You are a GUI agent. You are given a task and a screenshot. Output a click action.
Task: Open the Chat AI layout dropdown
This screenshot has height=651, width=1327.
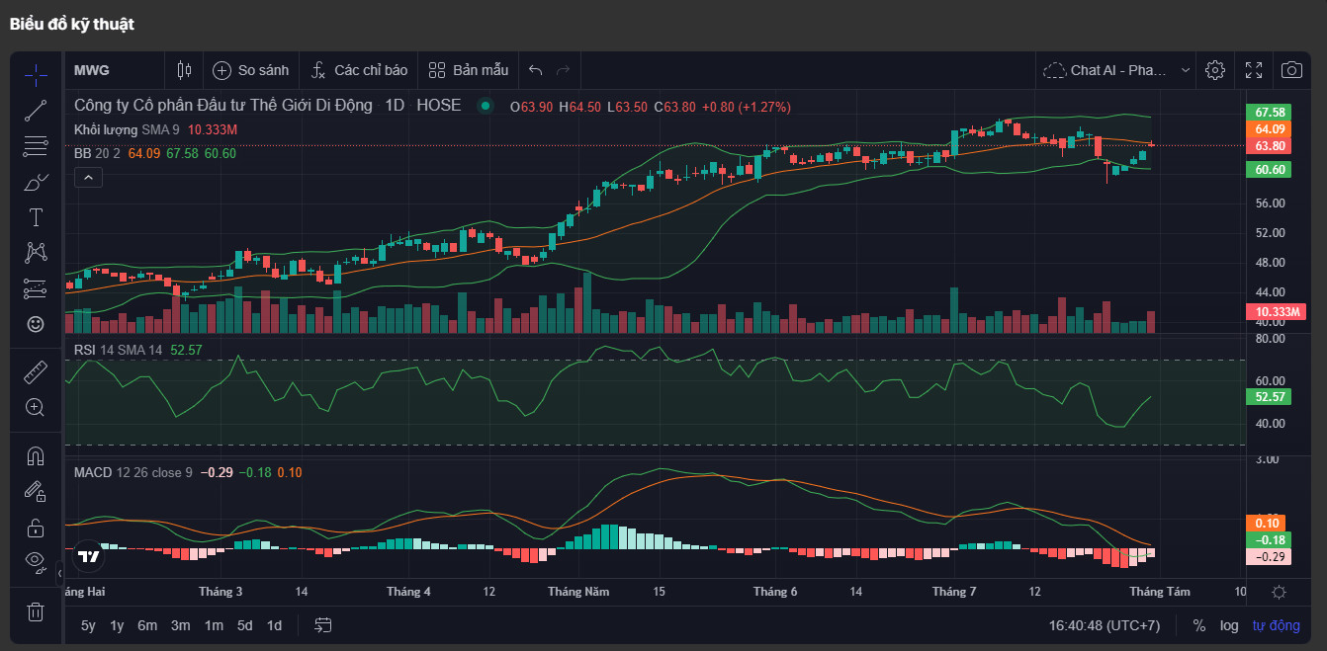[1117, 70]
